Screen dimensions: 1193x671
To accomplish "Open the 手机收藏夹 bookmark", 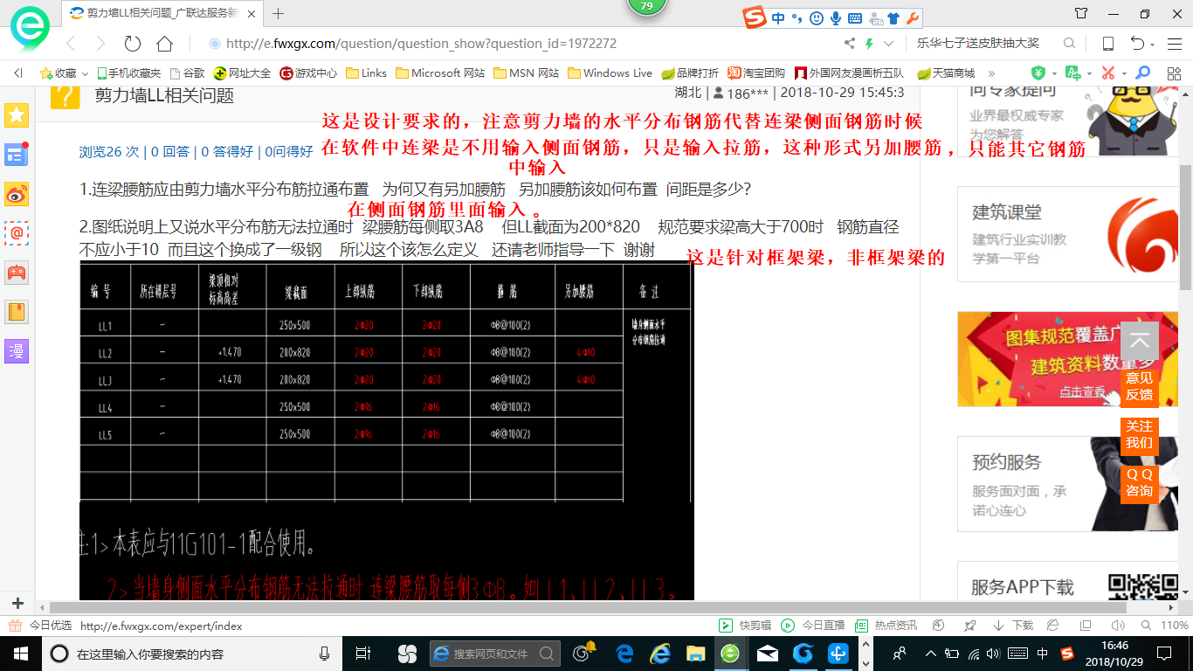I will pyautogui.click(x=128, y=73).
